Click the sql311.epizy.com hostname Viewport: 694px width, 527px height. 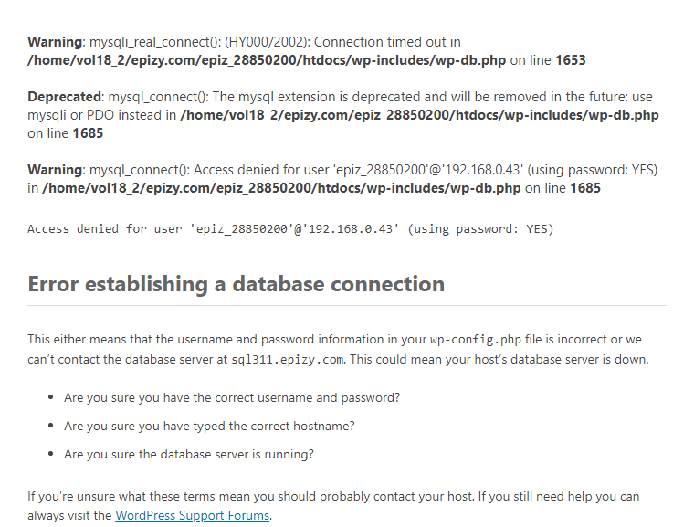288,360
